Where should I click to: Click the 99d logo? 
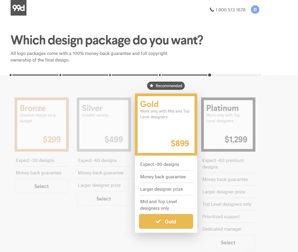click(19, 8)
